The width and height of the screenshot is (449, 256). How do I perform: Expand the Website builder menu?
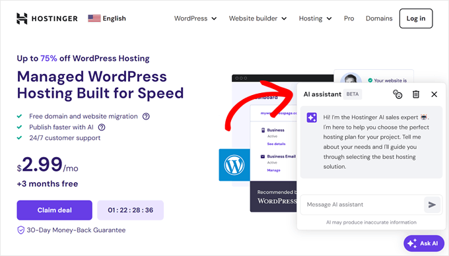coord(258,18)
